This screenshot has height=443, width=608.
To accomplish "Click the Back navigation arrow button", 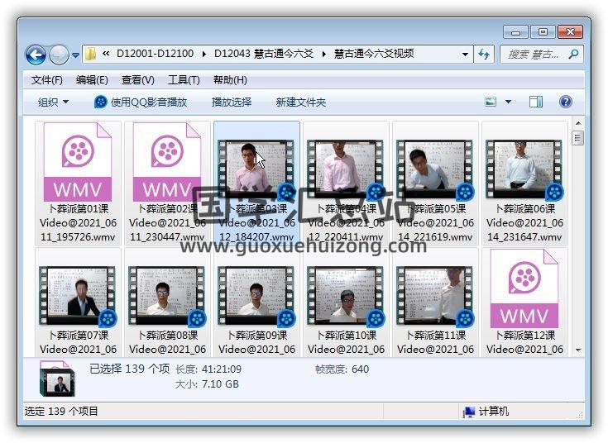I will click(x=36, y=55).
